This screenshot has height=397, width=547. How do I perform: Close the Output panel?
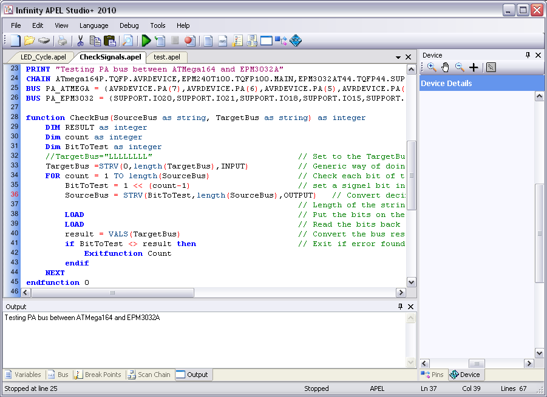[x=411, y=307]
